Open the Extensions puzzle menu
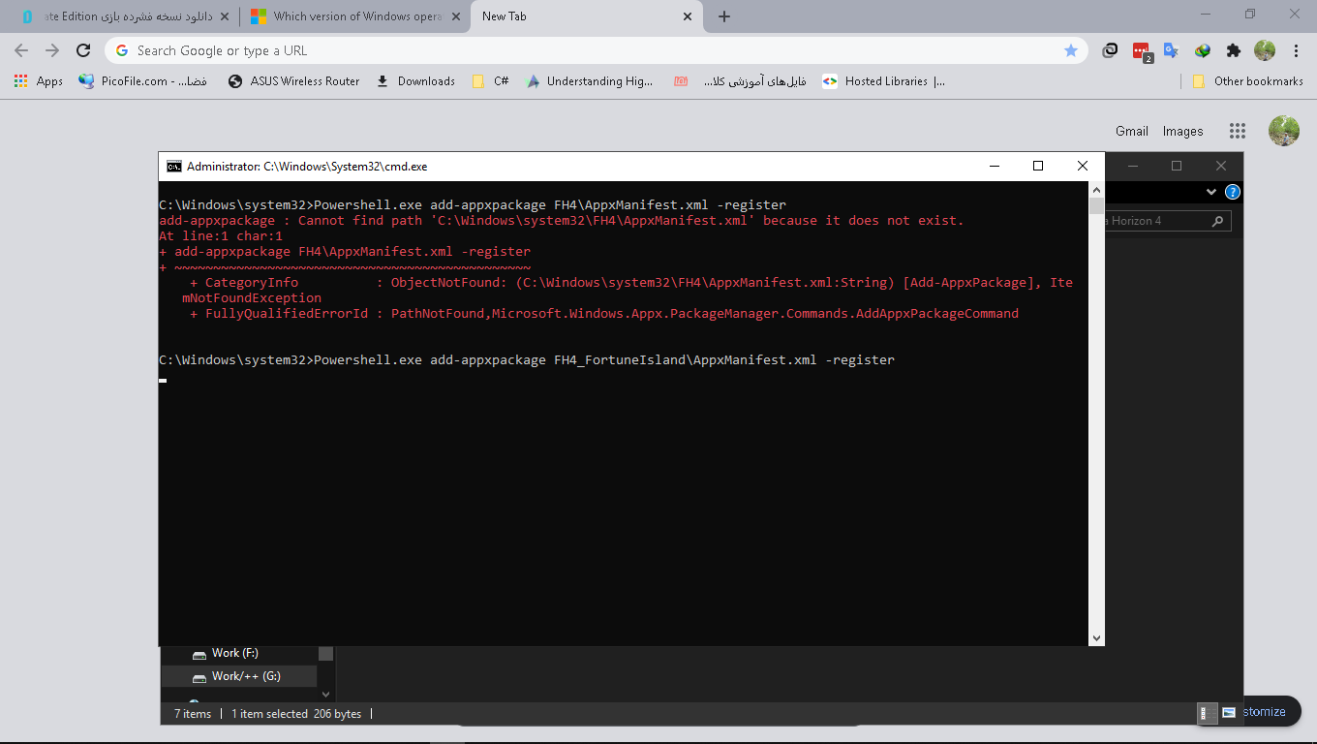Screen dimensions: 1317x744 (x=1233, y=50)
